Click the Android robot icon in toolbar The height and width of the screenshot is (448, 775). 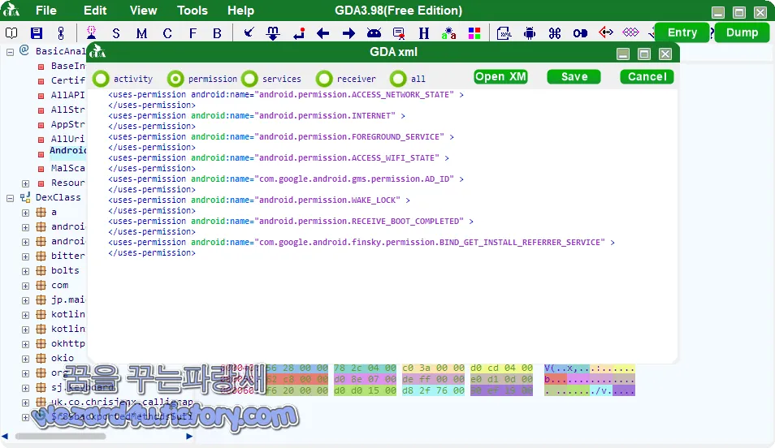(530, 33)
